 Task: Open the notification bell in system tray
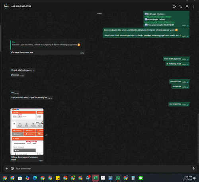[x=195, y=178]
